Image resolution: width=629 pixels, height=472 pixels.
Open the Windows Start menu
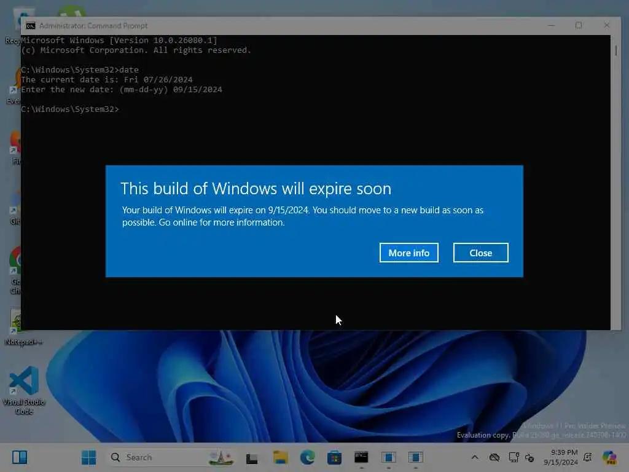coord(88,457)
